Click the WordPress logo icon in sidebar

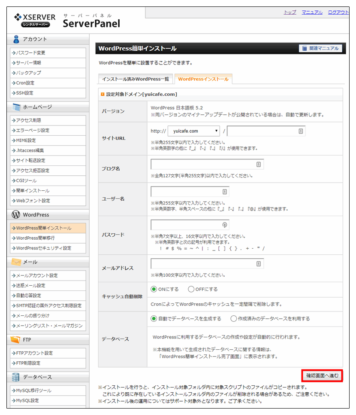(16, 215)
